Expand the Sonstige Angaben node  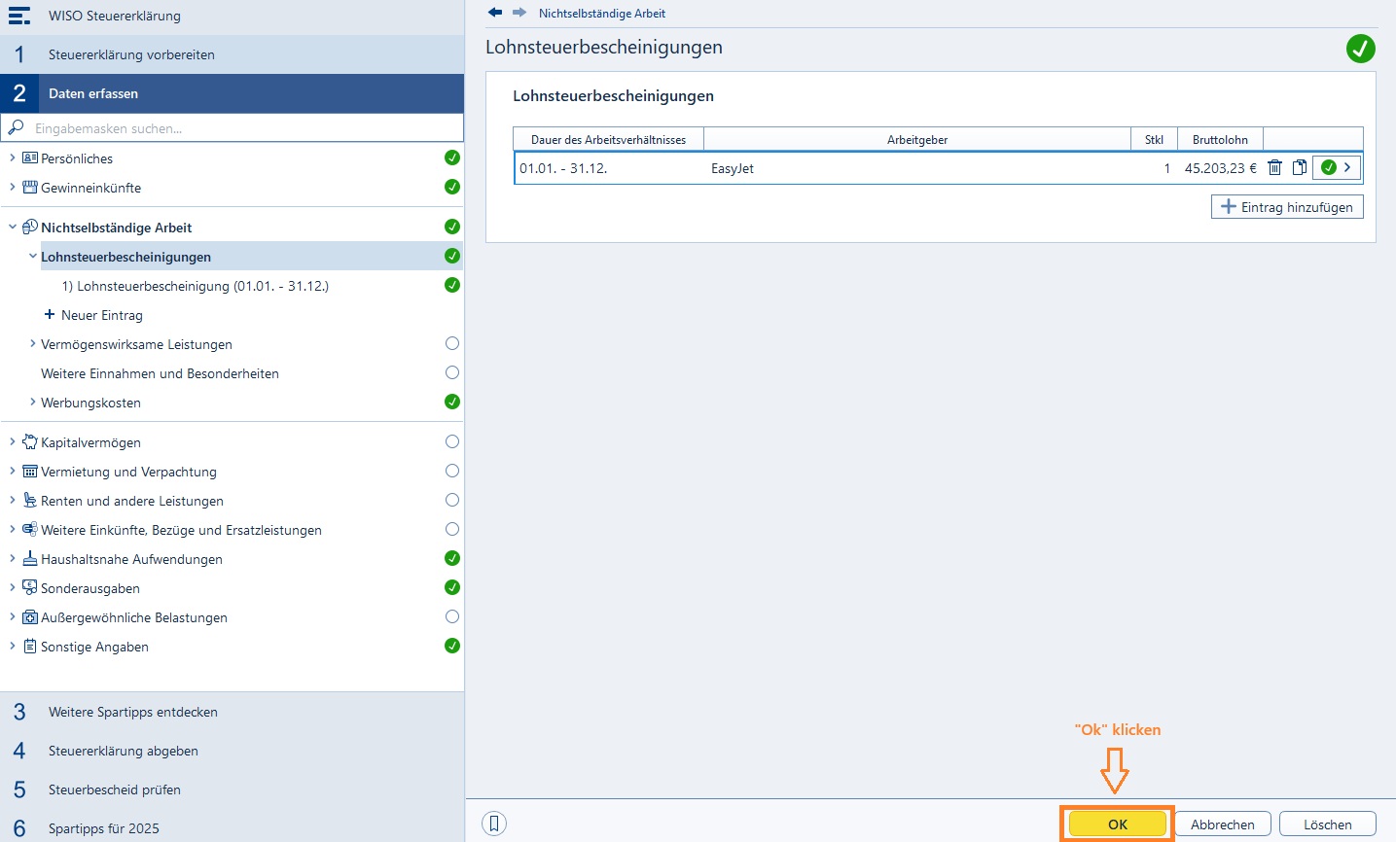[12, 646]
